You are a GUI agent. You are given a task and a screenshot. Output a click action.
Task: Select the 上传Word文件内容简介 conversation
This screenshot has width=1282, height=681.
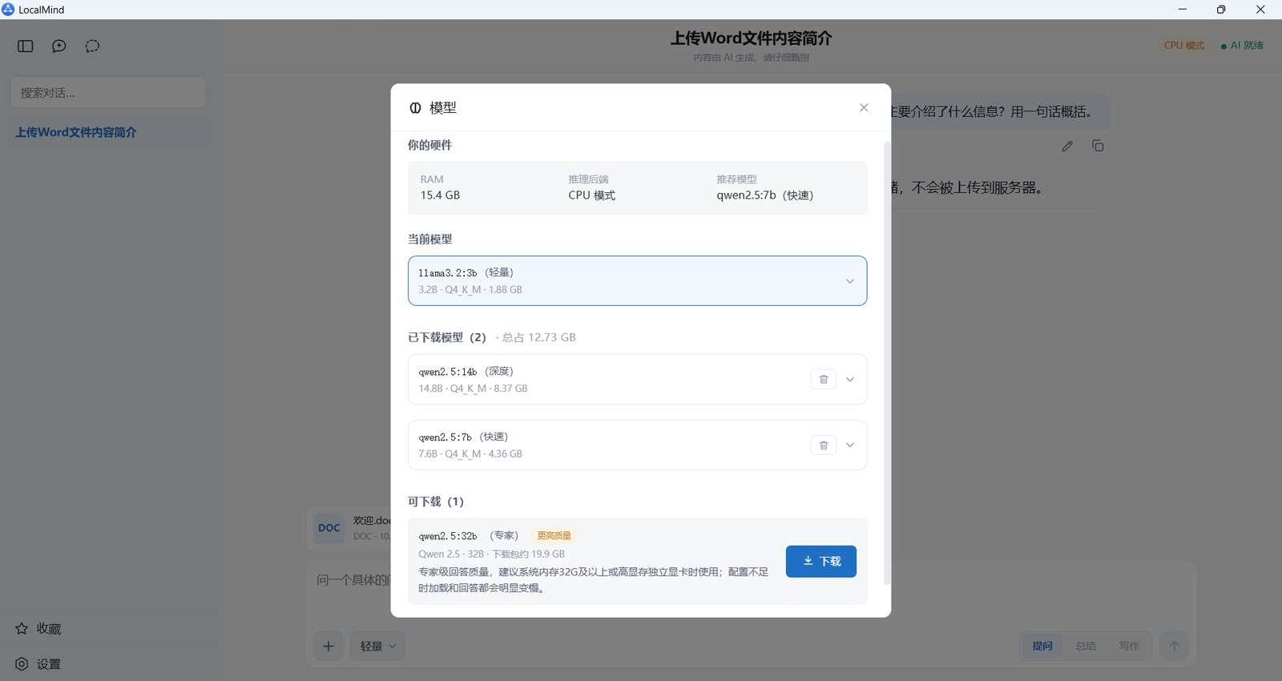pyautogui.click(x=108, y=132)
